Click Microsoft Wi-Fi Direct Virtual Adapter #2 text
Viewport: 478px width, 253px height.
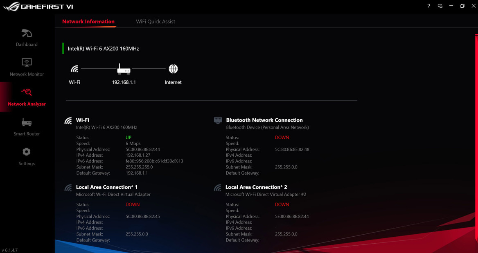(266, 194)
